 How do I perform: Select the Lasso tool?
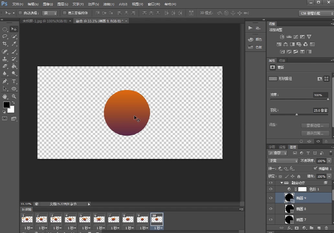[x=5, y=37]
